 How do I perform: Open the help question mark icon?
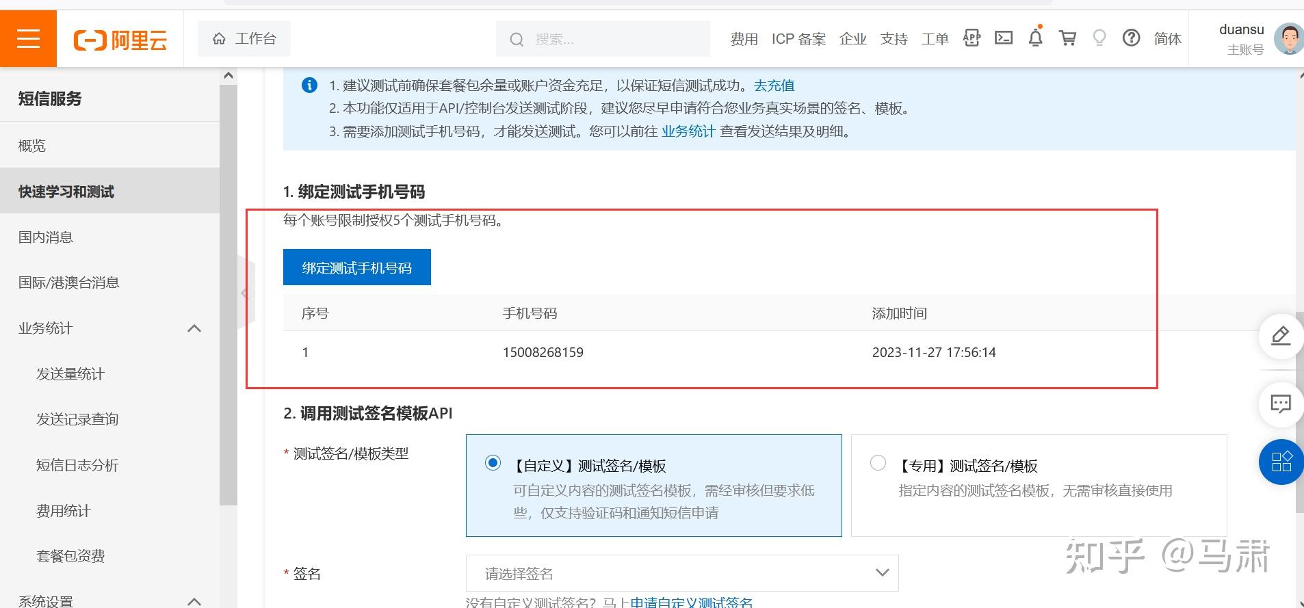point(1131,38)
